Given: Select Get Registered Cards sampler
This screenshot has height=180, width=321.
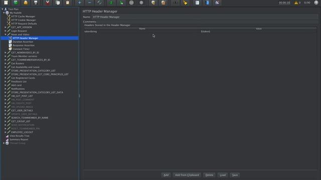Looking at the screenshot, I should click(x=23, y=78).
